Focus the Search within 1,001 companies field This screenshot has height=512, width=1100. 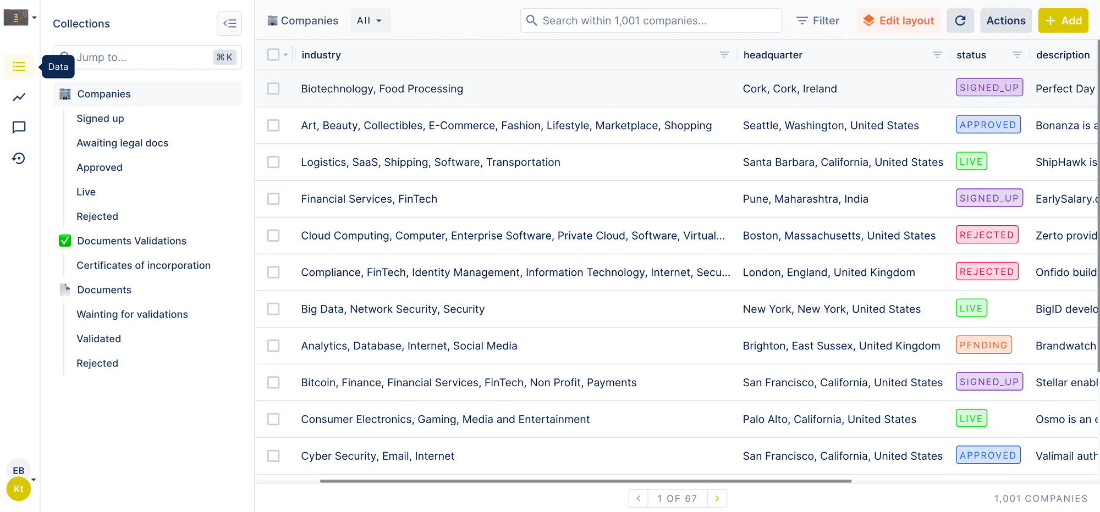click(x=651, y=20)
